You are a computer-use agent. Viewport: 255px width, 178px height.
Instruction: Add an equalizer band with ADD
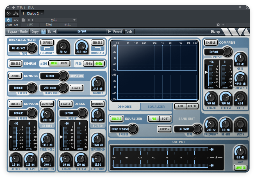[180, 106]
